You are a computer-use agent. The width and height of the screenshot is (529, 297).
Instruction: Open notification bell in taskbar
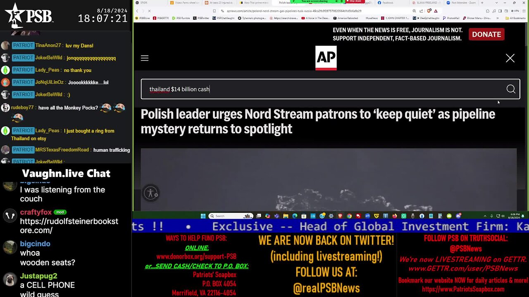click(523, 216)
